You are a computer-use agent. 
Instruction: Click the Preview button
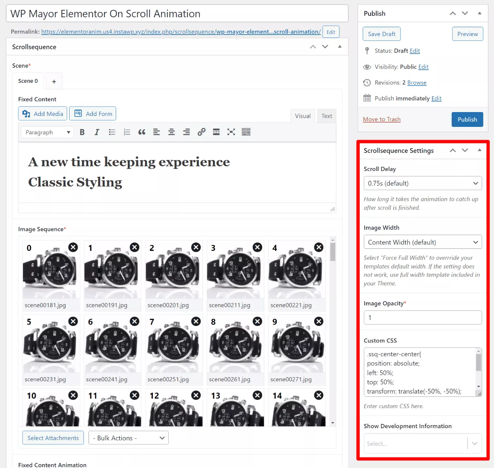[x=468, y=34]
